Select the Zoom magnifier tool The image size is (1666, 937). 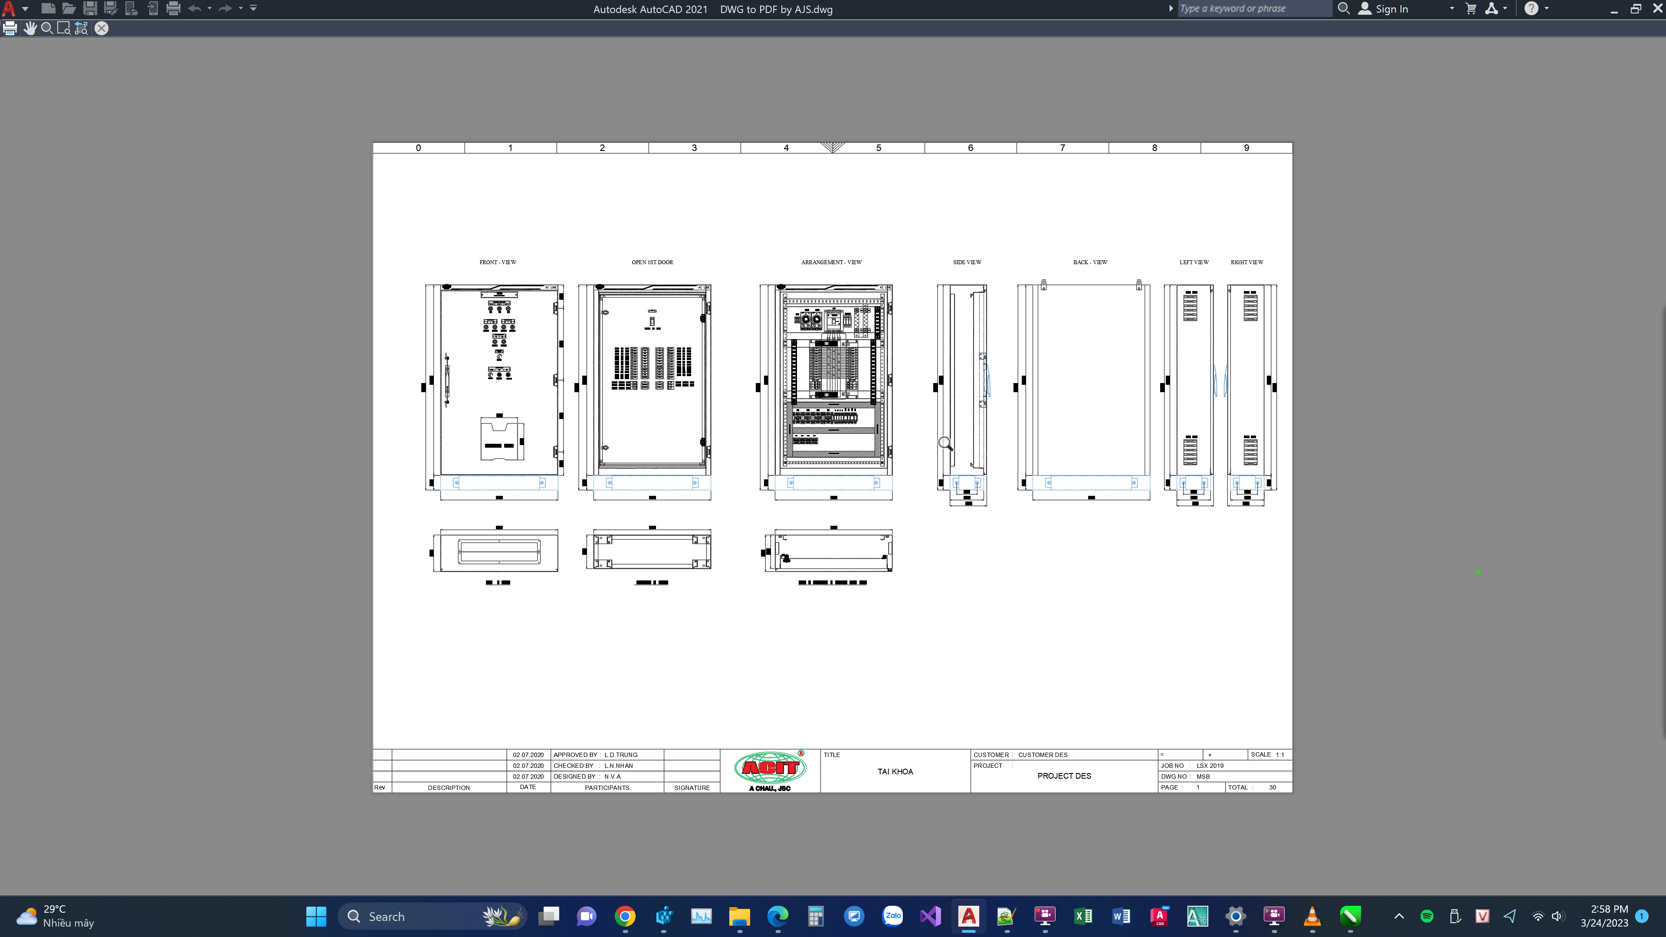tap(46, 29)
